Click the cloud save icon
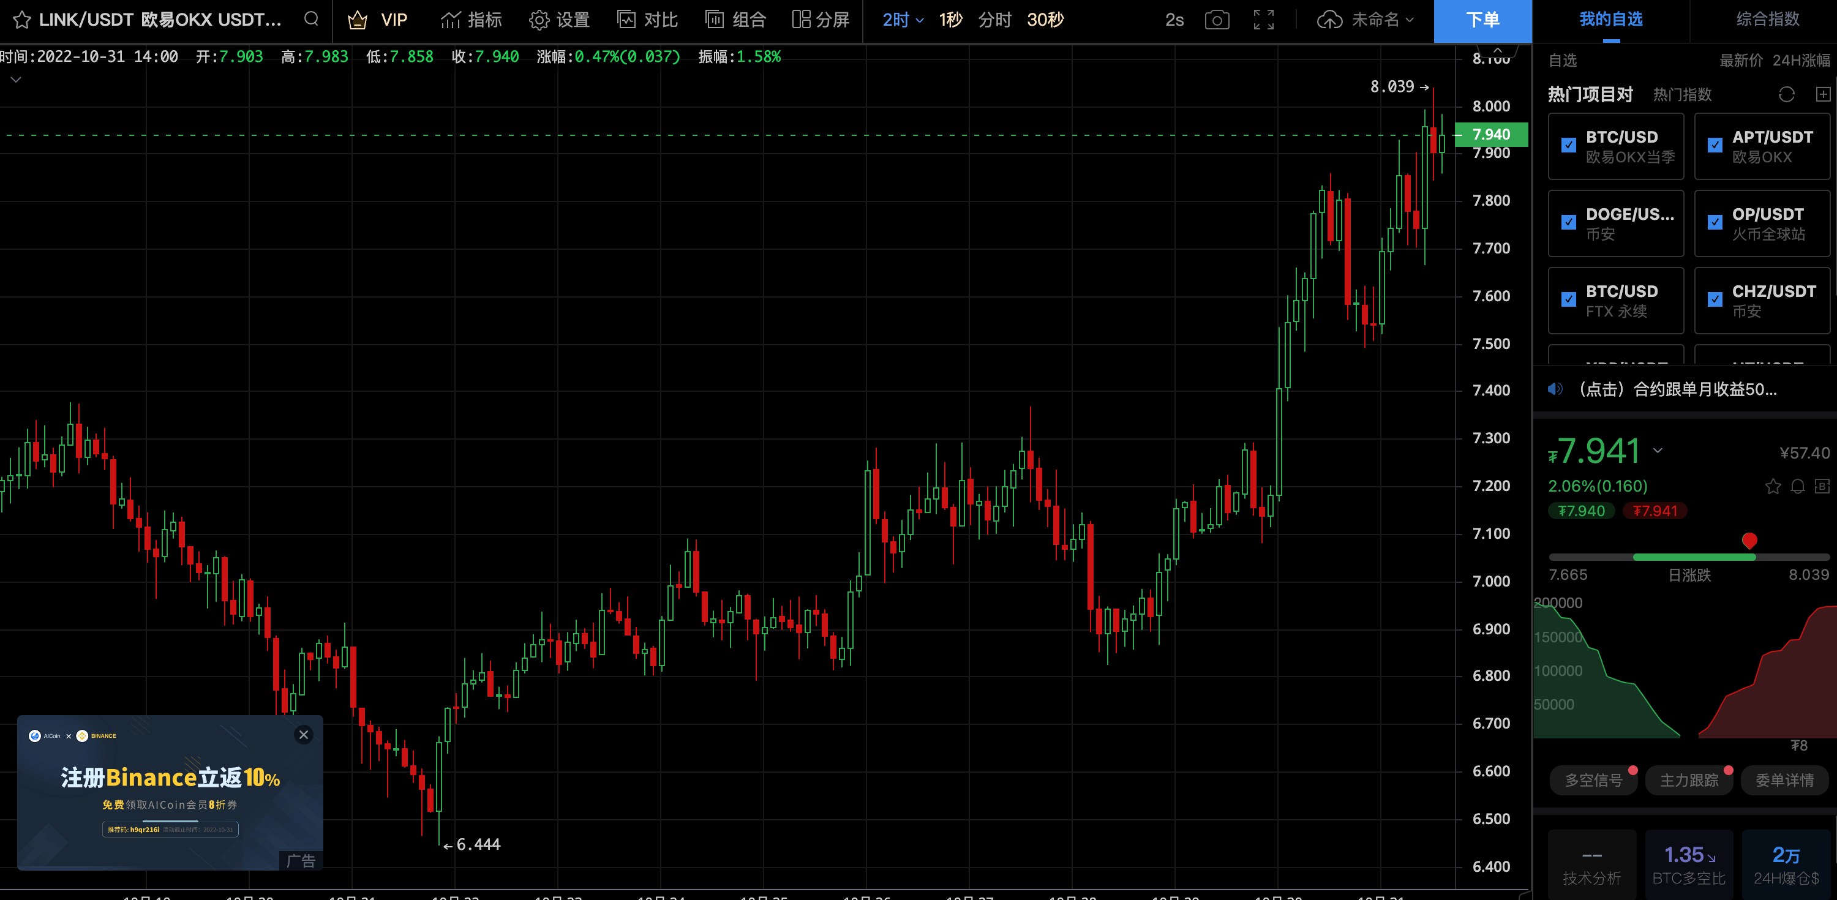 1329,20
